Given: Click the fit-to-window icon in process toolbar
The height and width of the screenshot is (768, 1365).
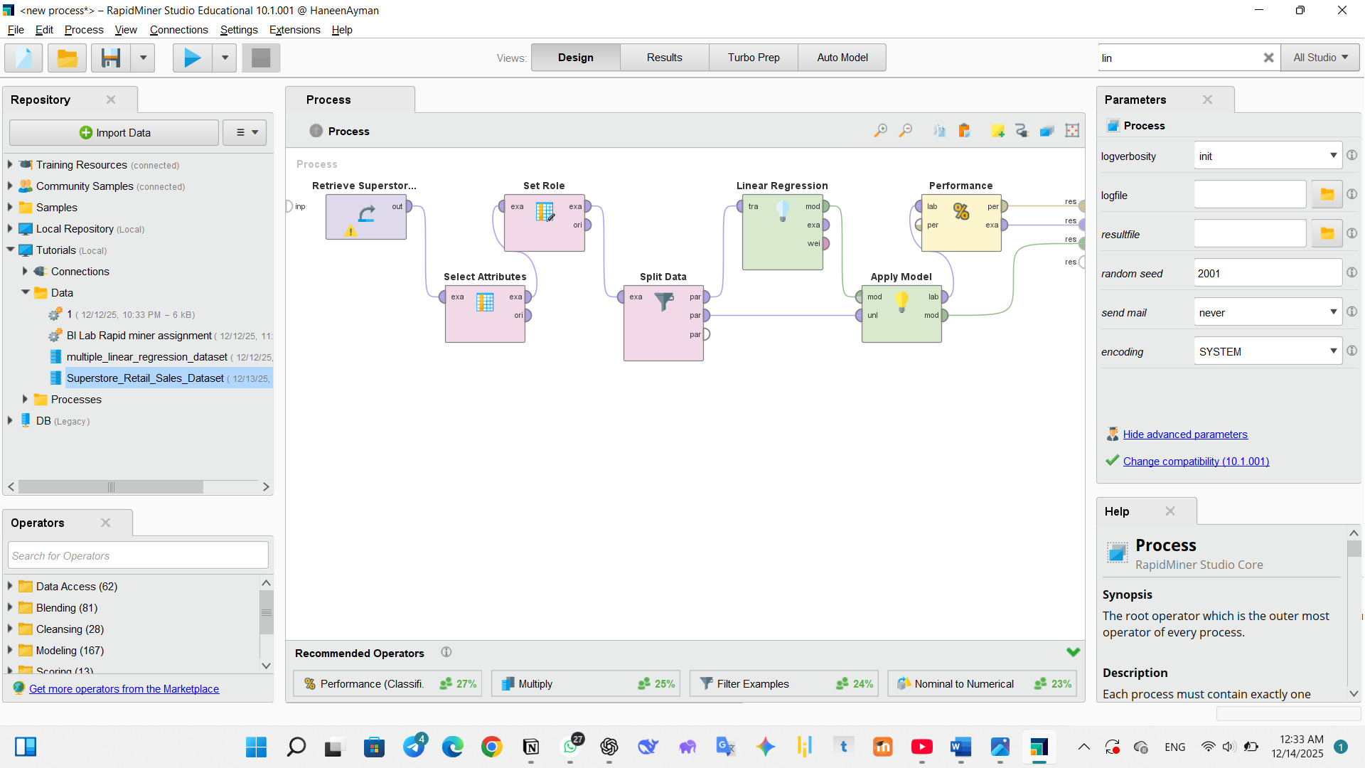Looking at the screenshot, I should pyautogui.click(x=1072, y=131).
